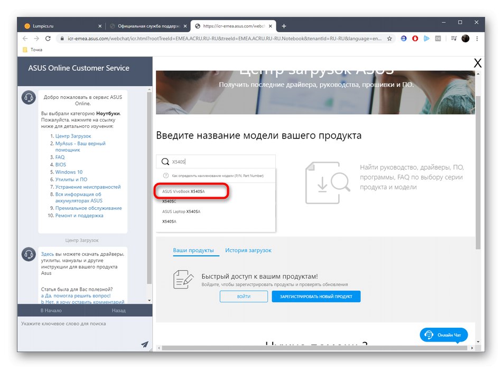Click the gray square extension icon
This screenshot has height=369, width=502.
pyautogui.click(x=438, y=39)
